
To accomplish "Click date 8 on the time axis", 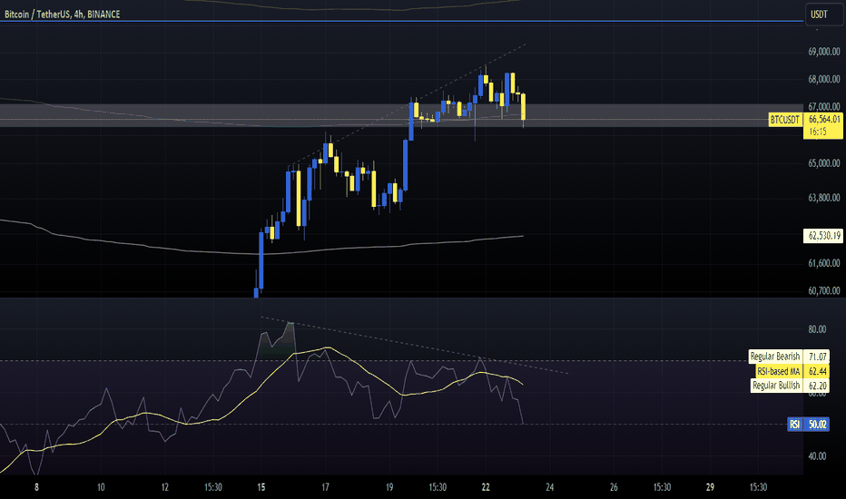I will point(36,487).
